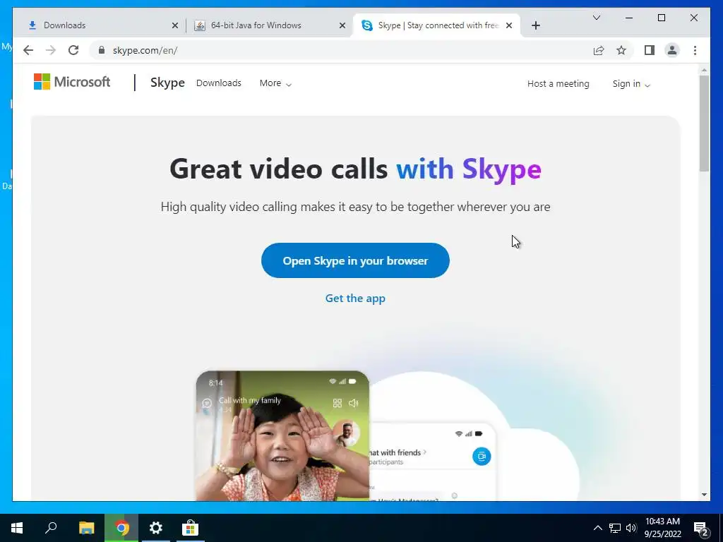Viewport: 723px width, 542px height.
Task: Click the Skype brand link
Action: click(167, 83)
